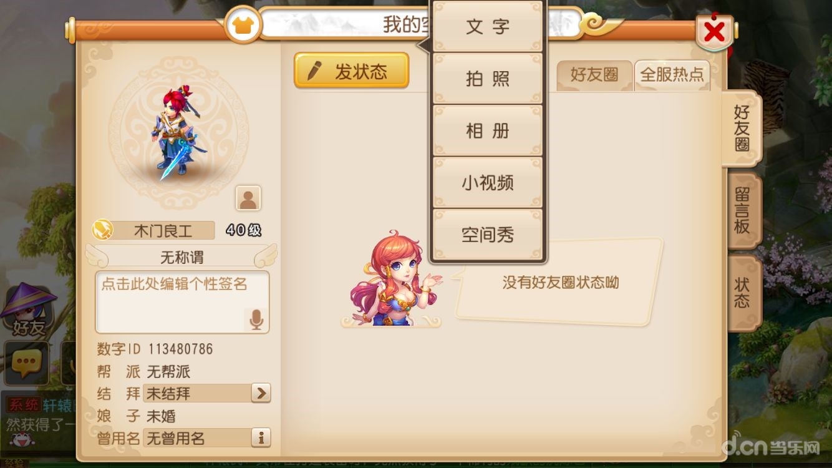Choose 文字 from the post menu
Viewport: 832px width, 468px height.
tap(488, 27)
